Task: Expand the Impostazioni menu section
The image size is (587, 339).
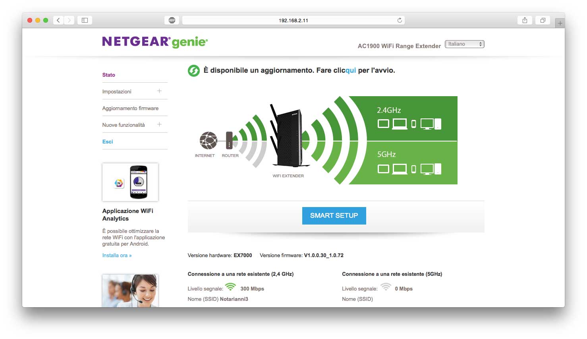Action: click(x=159, y=91)
